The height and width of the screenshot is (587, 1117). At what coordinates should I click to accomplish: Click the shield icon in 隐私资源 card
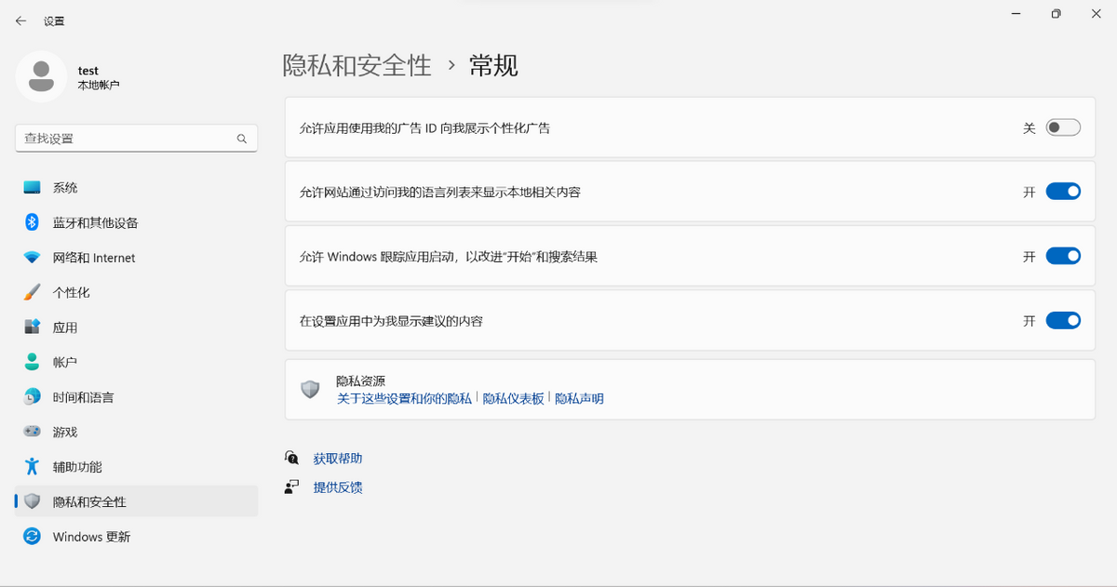(x=311, y=390)
